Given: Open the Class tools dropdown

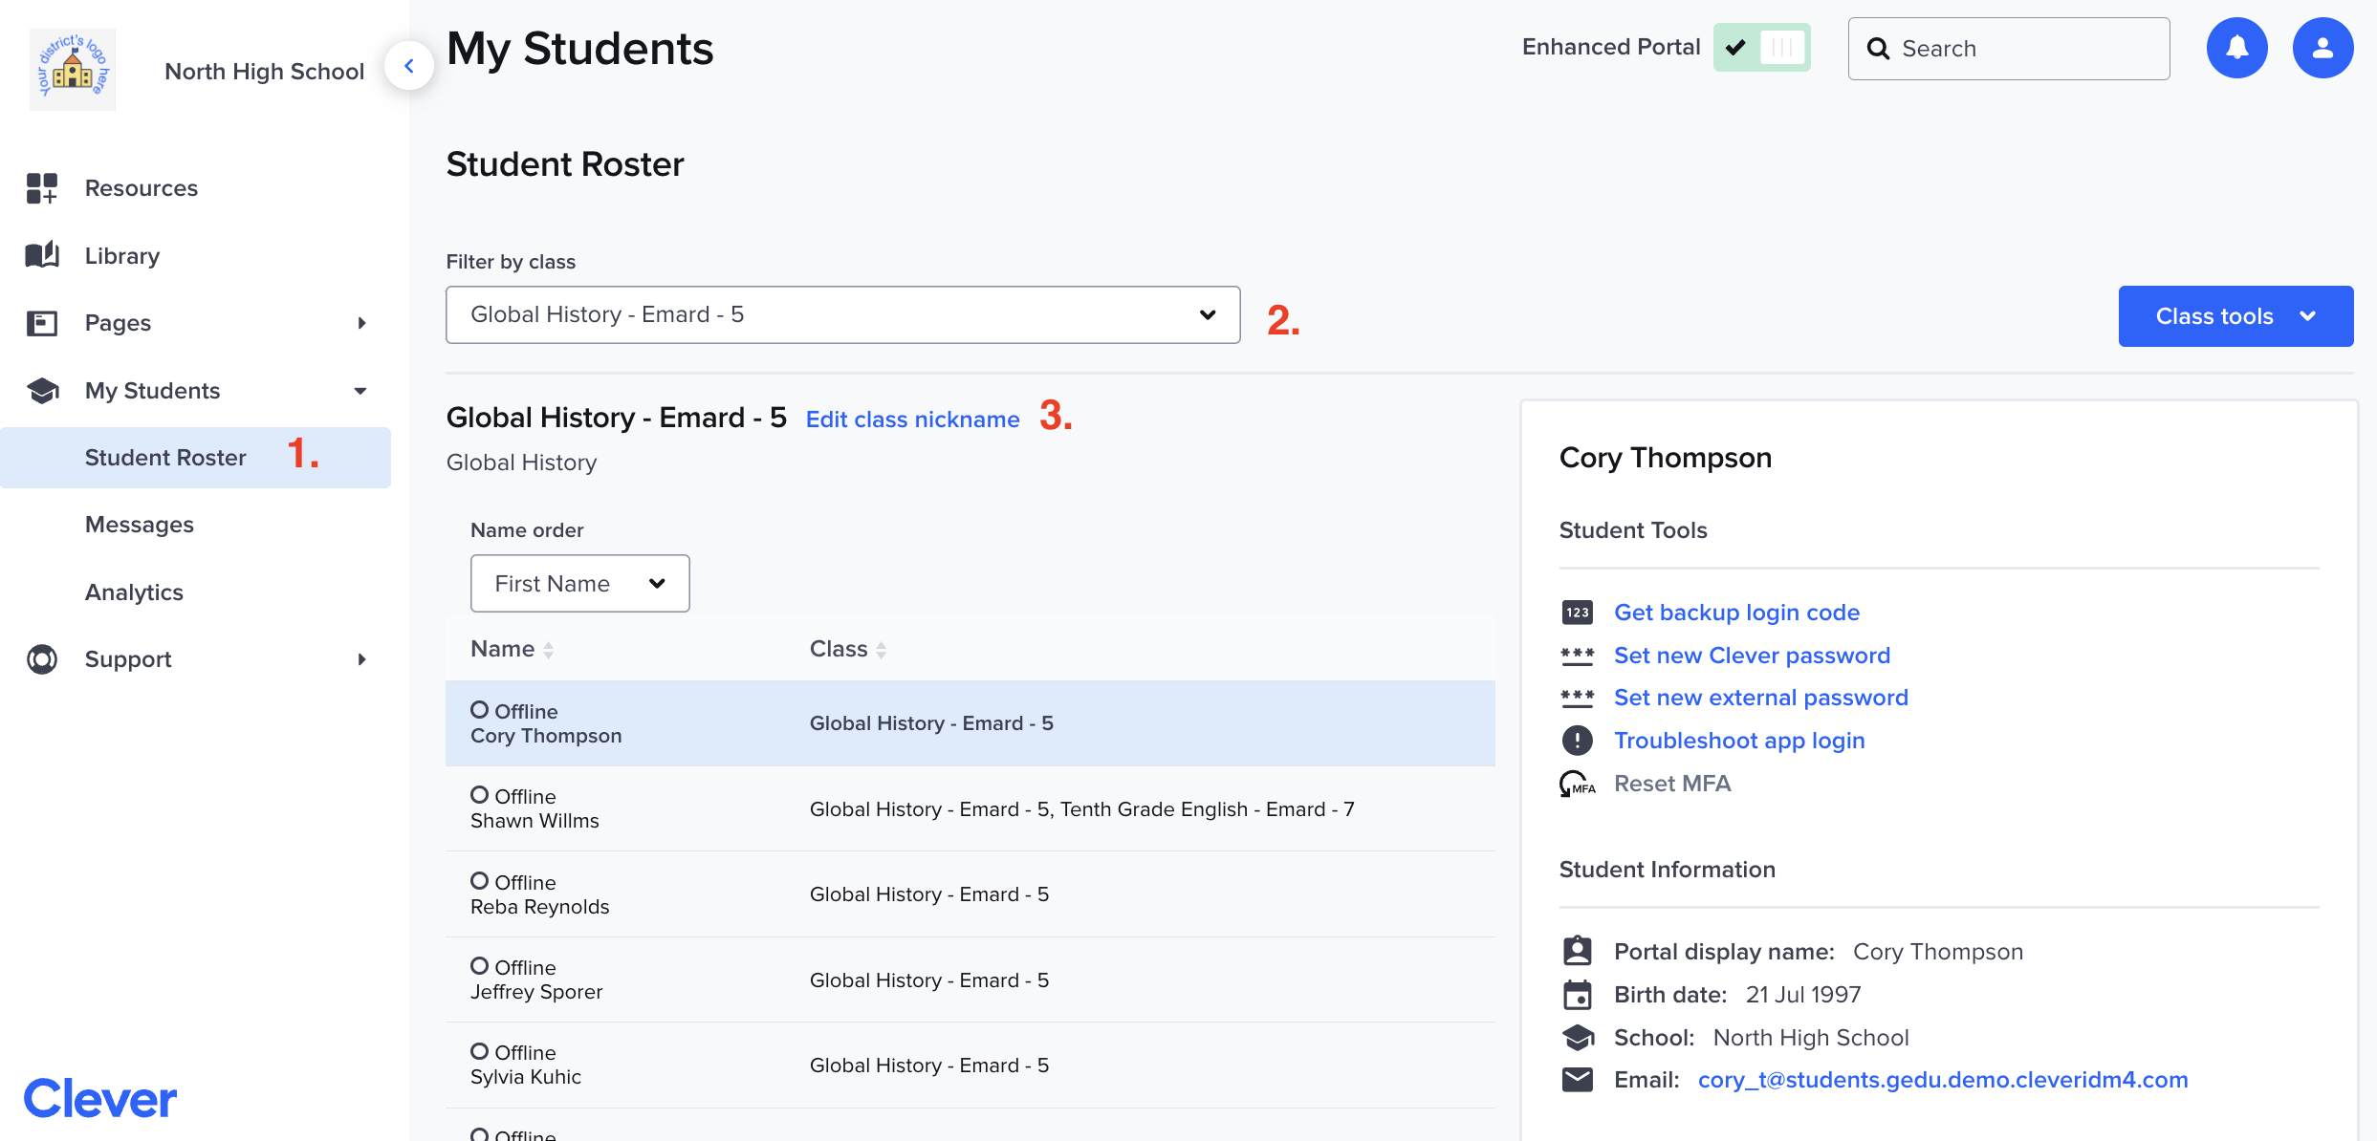Looking at the screenshot, I should click(2235, 316).
